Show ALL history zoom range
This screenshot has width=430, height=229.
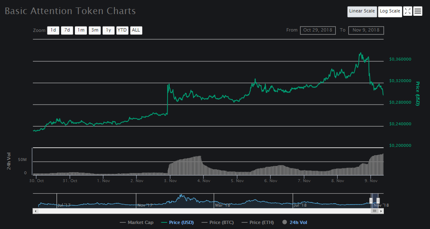click(x=136, y=30)
